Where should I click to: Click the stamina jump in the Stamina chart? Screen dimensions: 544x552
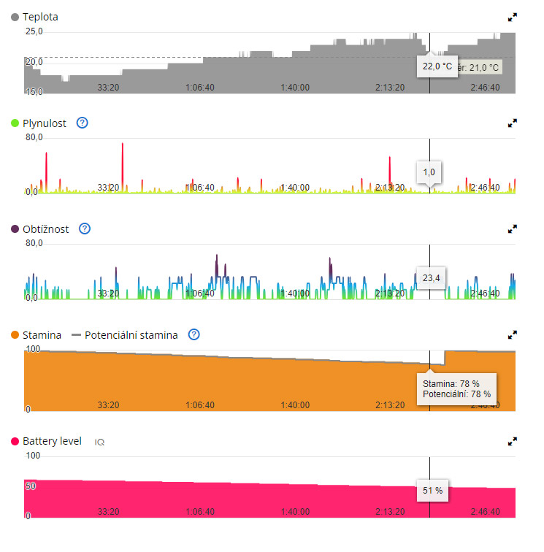pos(445,358)
